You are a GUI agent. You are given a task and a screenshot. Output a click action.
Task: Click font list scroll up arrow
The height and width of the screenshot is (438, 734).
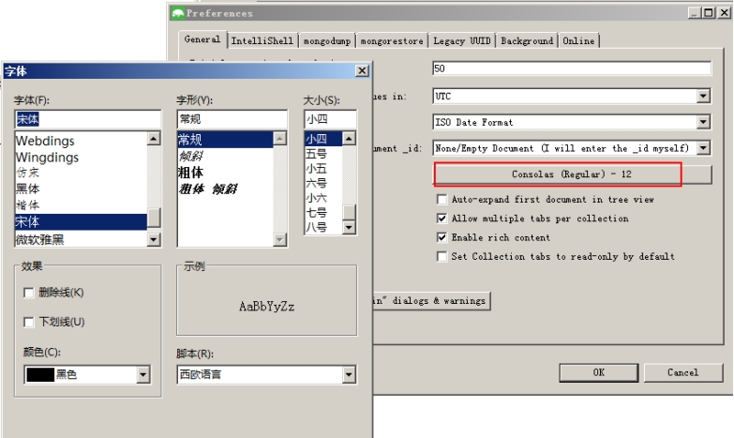point(154,138)
